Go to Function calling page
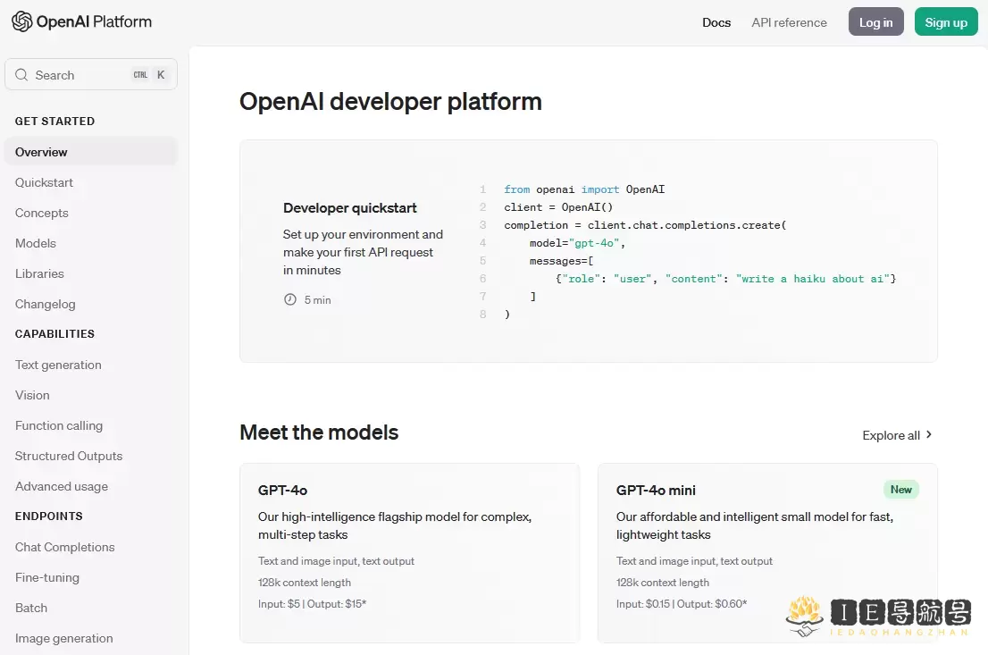Screen dimensions: 988x655 tap(59, 425)
